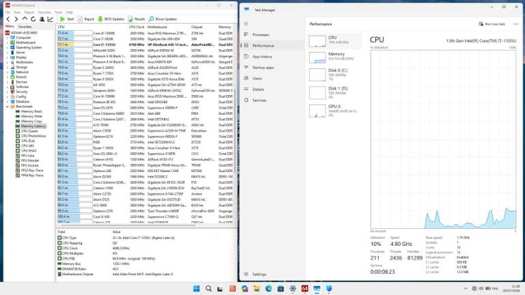Expand the Computer tree node

pyautogui.click(x=8, y=38)
